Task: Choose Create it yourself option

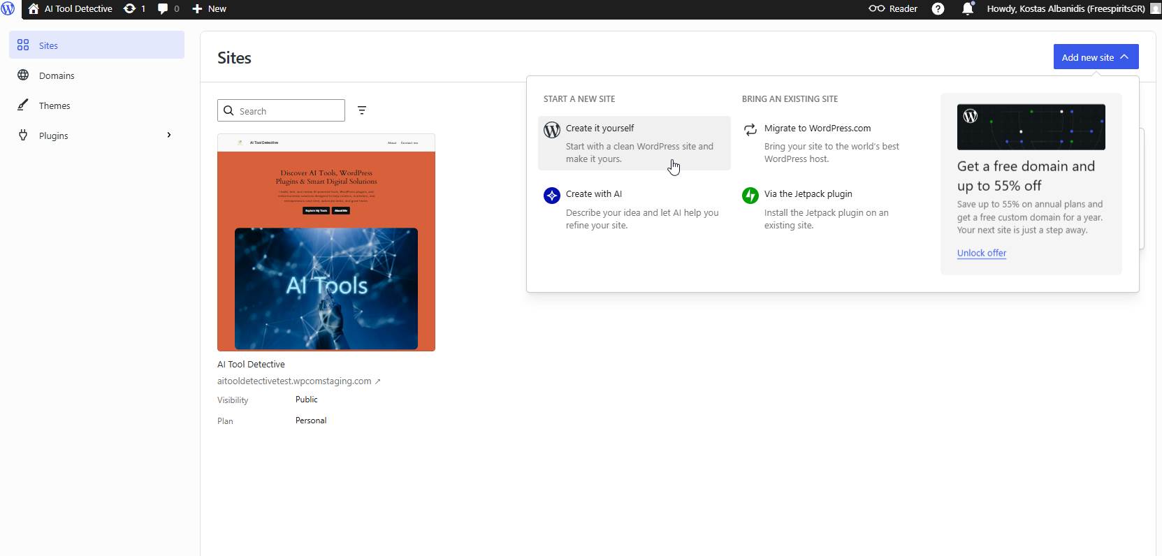Action: coord(634,143)
